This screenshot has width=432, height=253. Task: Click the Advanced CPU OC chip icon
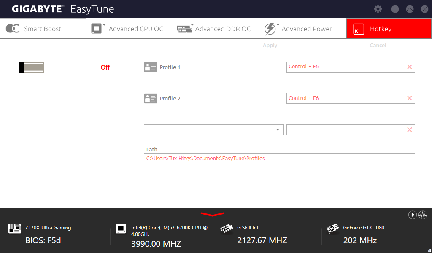(x=98, y=28)
